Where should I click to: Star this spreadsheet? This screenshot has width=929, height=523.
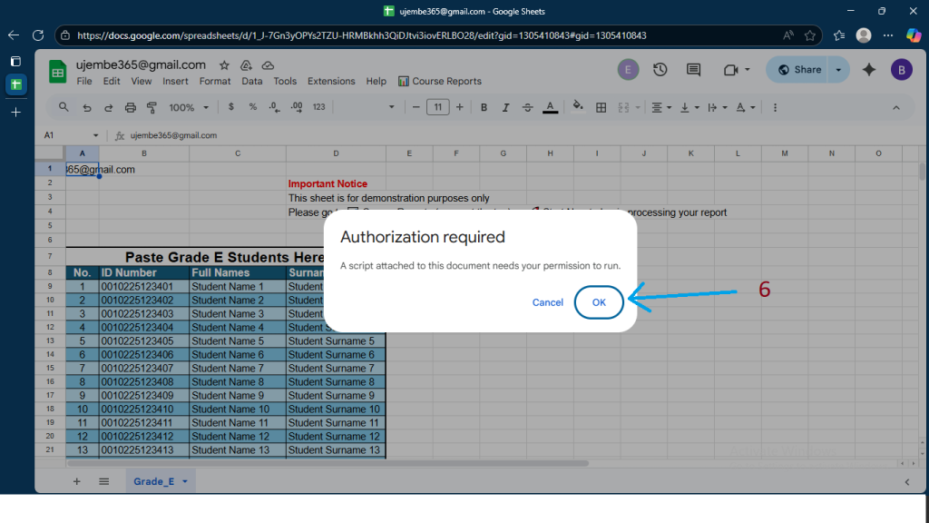click(x=224, y=65)
